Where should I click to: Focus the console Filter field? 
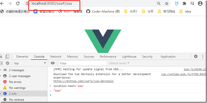83,63
